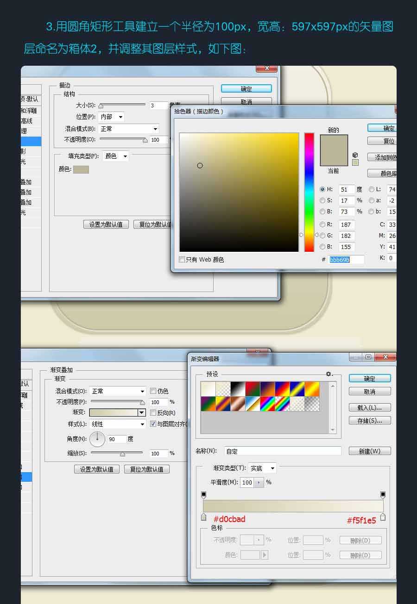Click the 新建(W) button
417x604 pixels.
tap(369, 451)
